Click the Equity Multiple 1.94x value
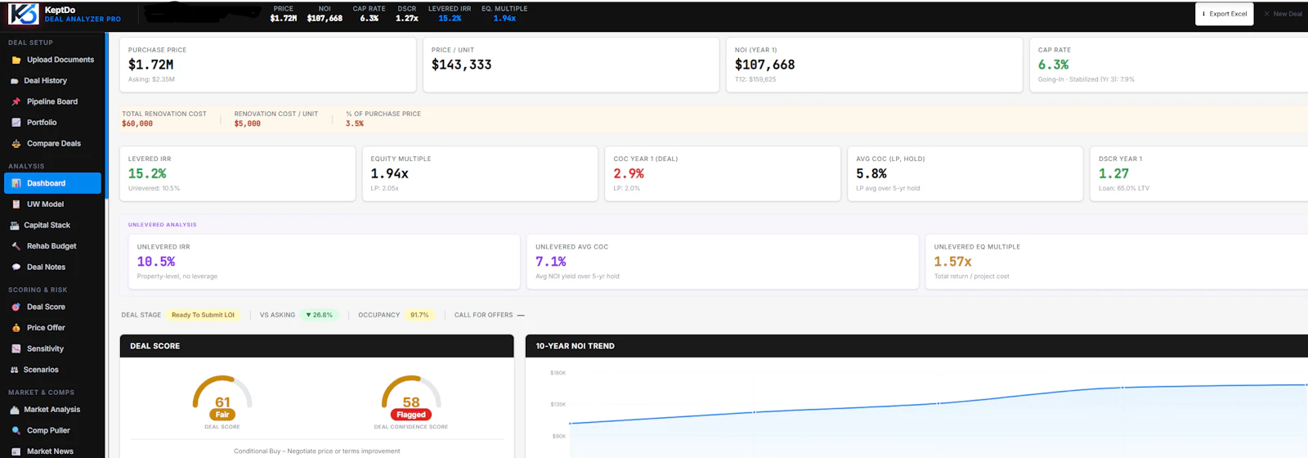1308x458 pixels. pyautogui.click(x=389, y=173)
